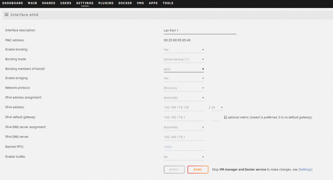The width and height of the screenshot is (333, 180).
Task: Open the Tools tab
Action: pos(168,3)
